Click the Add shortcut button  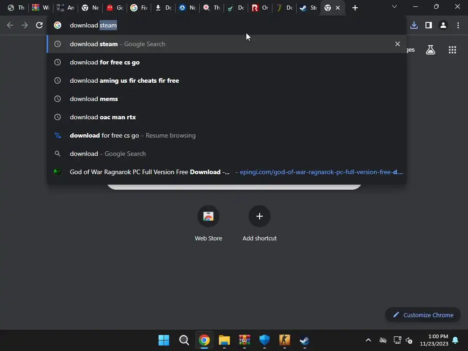click(x=260, y=223)
